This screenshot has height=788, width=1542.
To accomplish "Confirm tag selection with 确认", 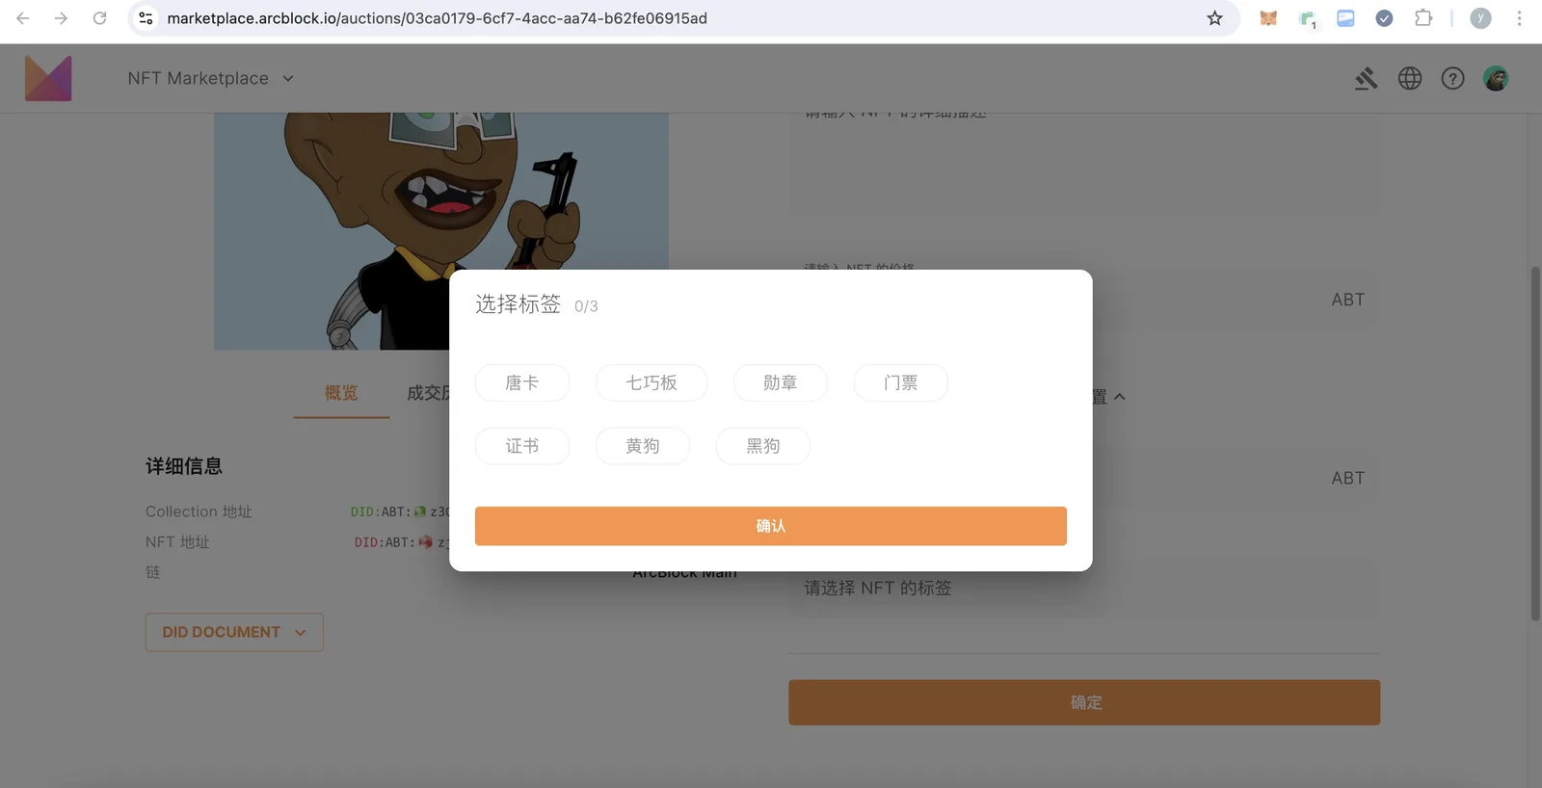I will [x=771, y=526].
